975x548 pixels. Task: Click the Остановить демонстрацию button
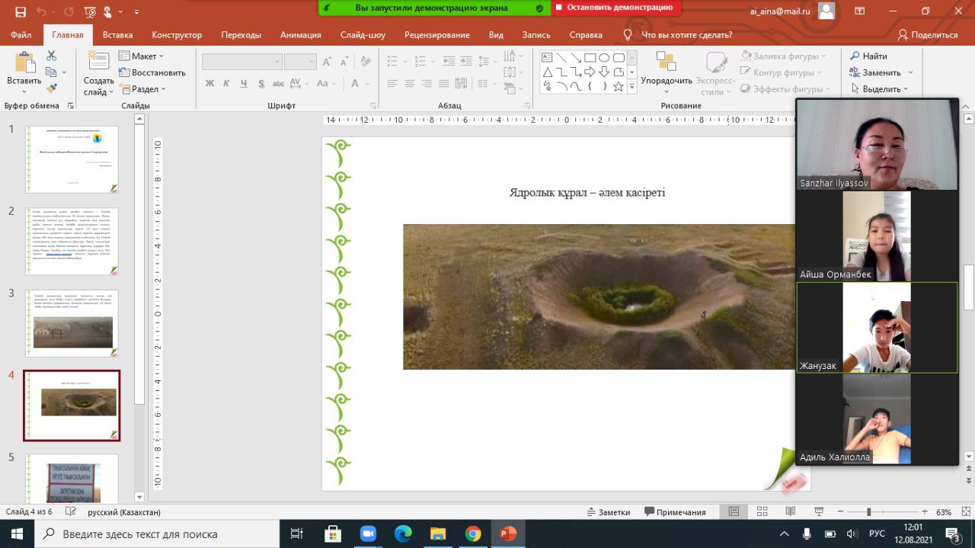615,8
